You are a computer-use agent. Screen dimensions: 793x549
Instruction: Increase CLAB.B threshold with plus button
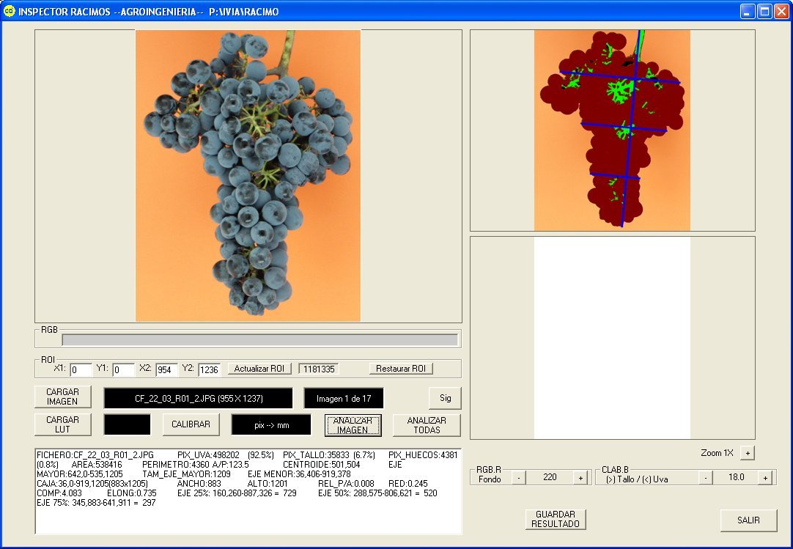764,477
